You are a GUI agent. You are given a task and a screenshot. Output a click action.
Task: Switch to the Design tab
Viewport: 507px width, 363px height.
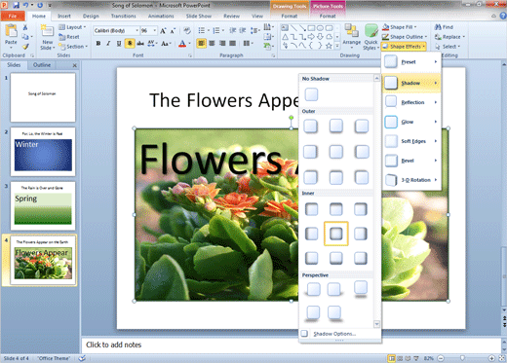(91, 16)
